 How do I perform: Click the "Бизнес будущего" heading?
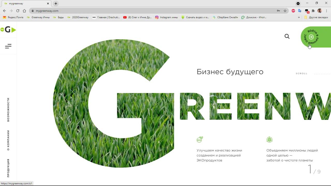pyautogui.click(x=230, y=72)
